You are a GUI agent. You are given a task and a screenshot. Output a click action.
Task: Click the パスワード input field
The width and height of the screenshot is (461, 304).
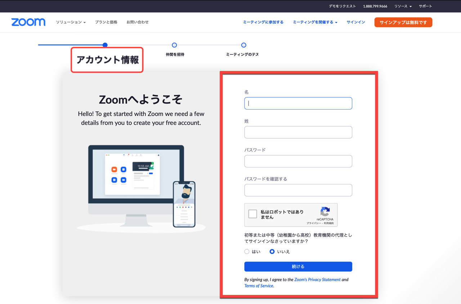(298, 161)
